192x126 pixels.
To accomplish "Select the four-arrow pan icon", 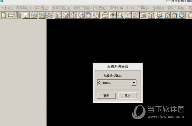I will (113, 15).
